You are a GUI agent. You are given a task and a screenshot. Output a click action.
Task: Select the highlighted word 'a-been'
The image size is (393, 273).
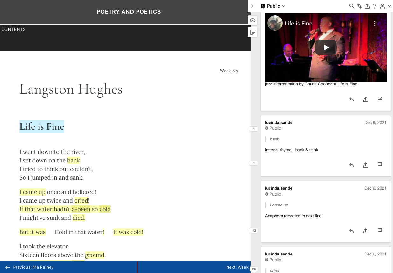tap(81, 209)
